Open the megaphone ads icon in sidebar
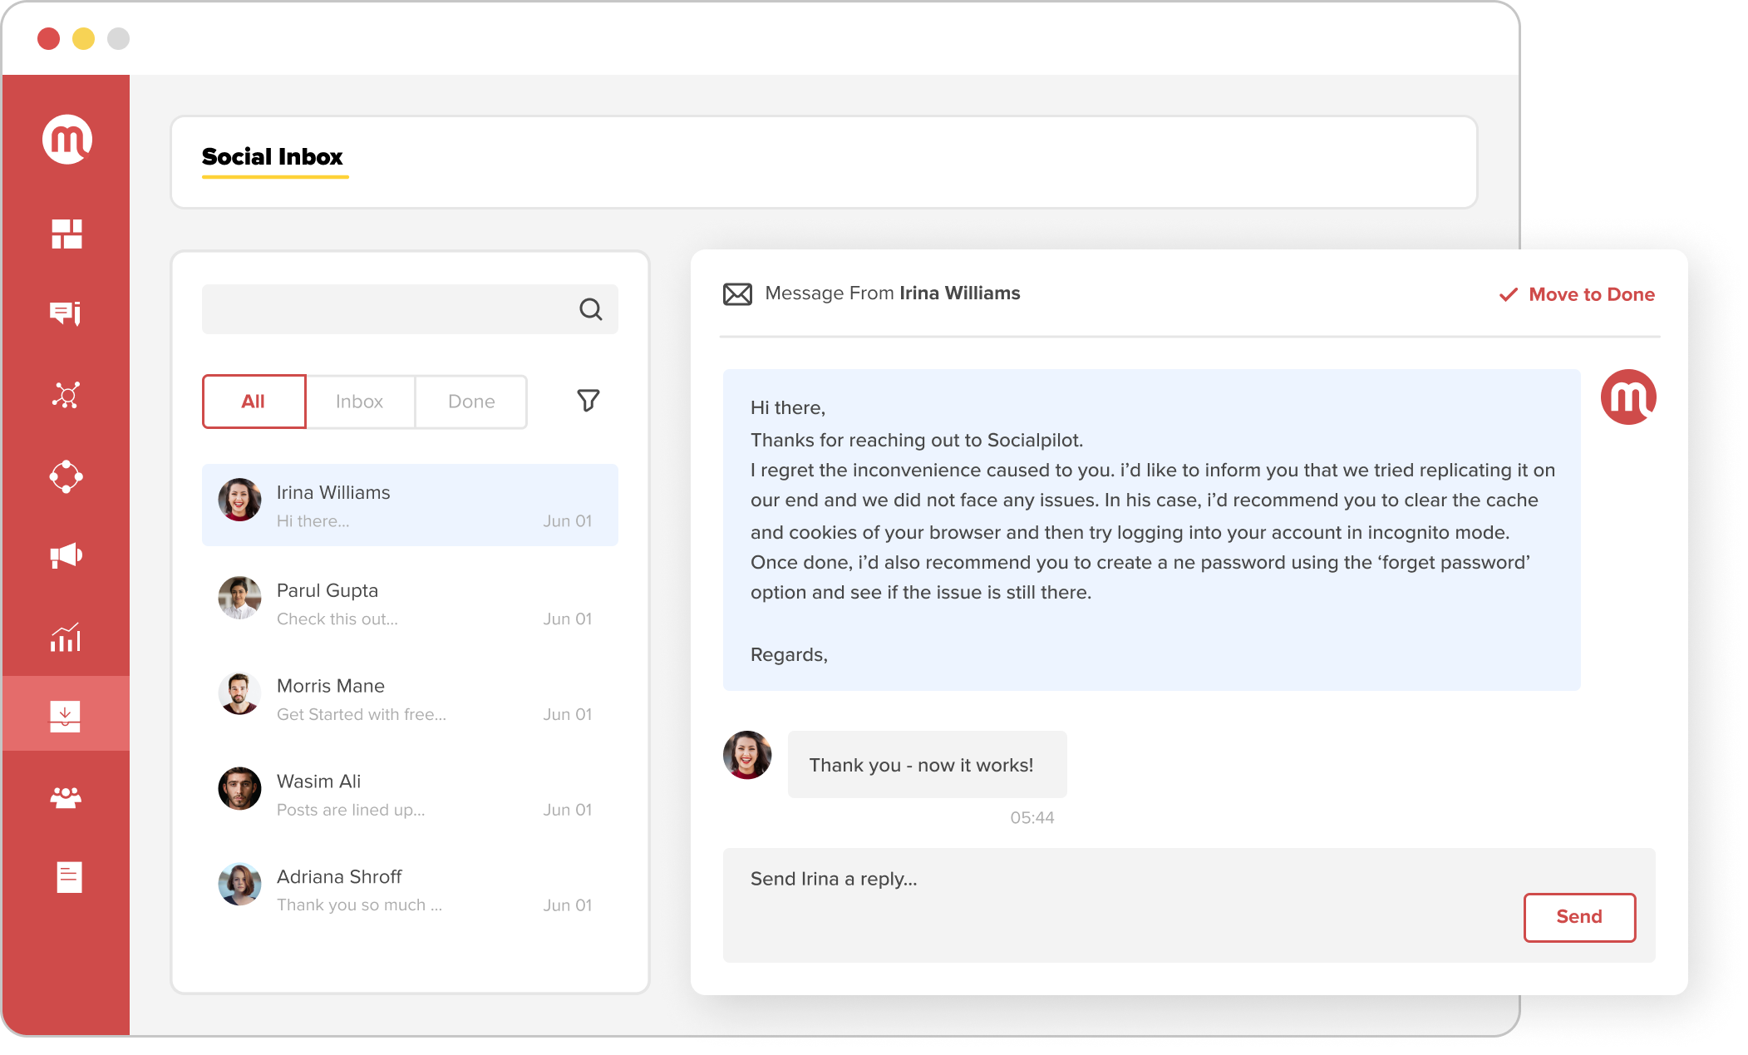 pyautogui.click(x=66, y=555)
